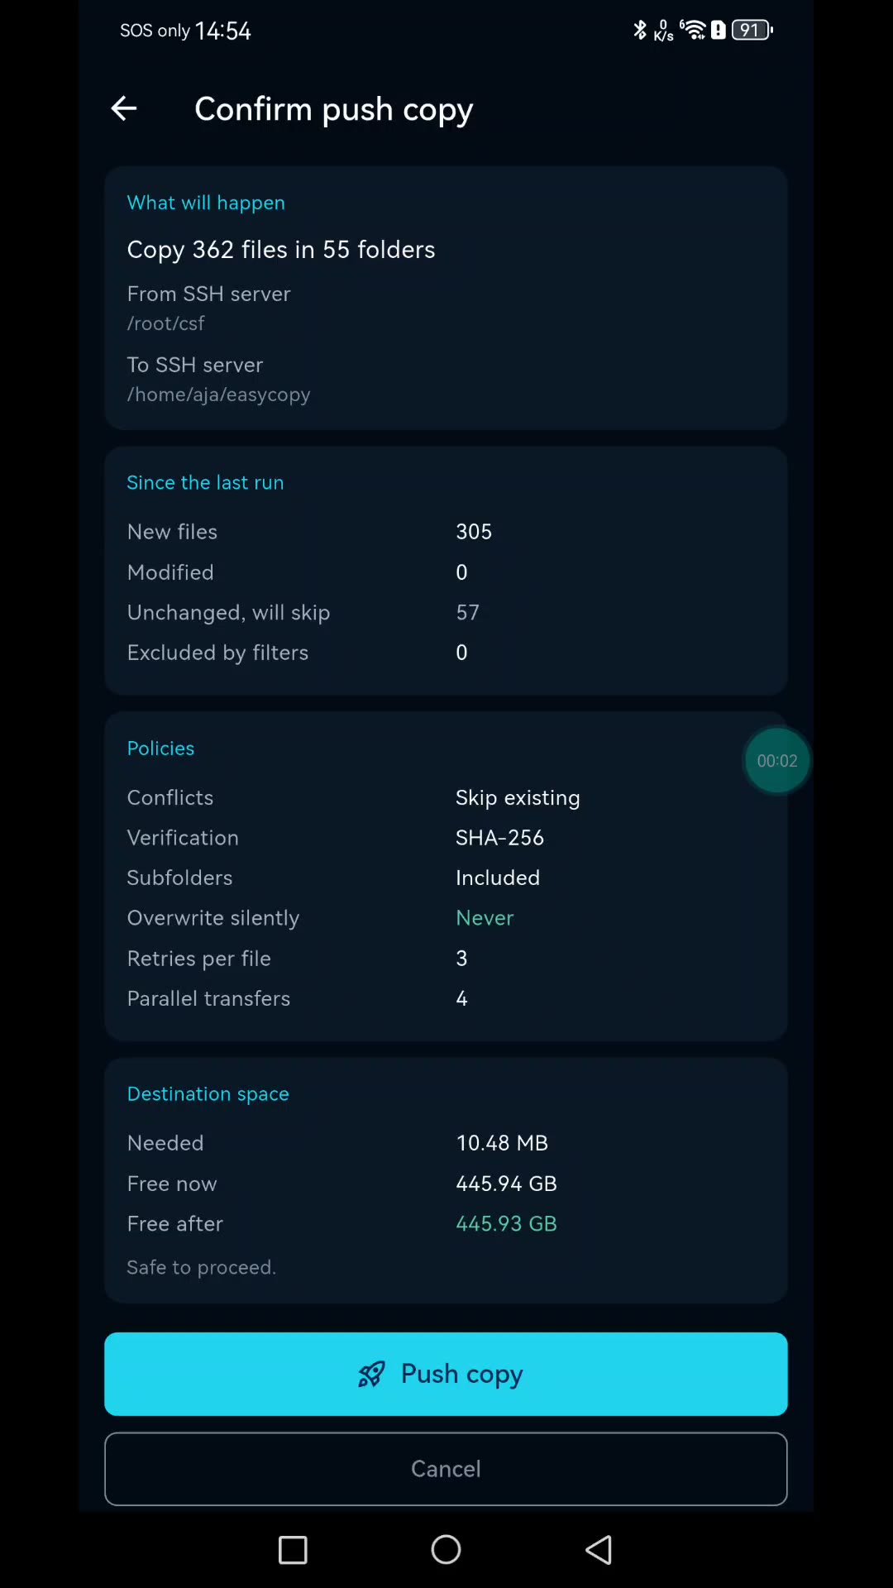Click the rocket icon on Push copy

(x=371, y=1374)
